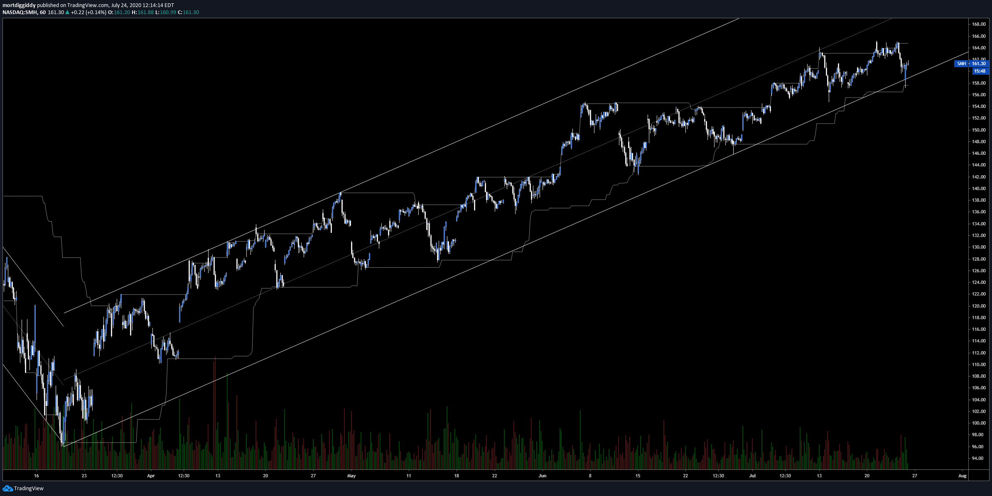
Task: Click the 124.00 price axis label
Action: point(978,282)
